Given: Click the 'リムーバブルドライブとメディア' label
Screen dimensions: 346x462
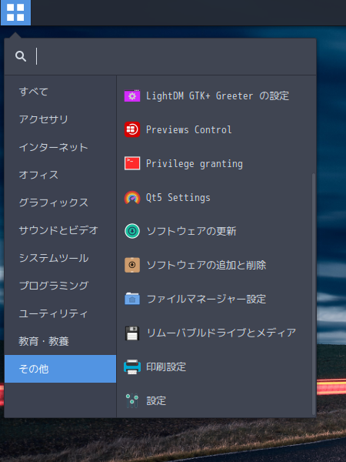Looking at the screenshot, I should coord(221,333).
